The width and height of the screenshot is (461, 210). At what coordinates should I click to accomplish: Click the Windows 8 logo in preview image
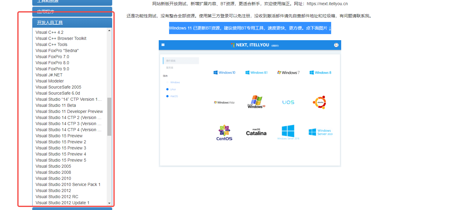click(321, 72)
